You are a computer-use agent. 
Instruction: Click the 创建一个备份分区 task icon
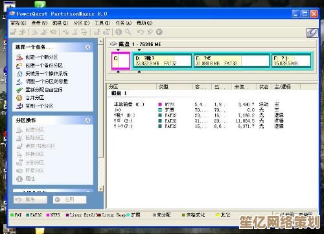click(19, 65)
